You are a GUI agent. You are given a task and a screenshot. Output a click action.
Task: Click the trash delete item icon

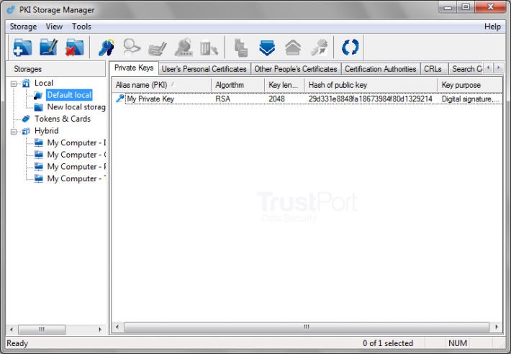click(209, 48)
